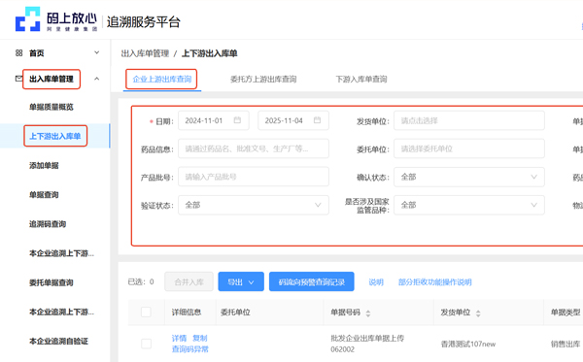This screenshot has height=362, width=583.
Task: Check the row checkbox for 062002 entry
Action: [x=146, y=344]
